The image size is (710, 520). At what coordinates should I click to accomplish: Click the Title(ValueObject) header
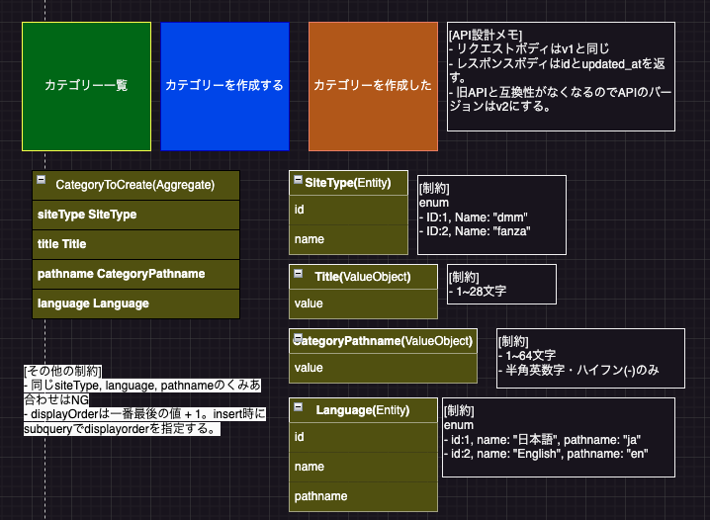pos(363,277)
